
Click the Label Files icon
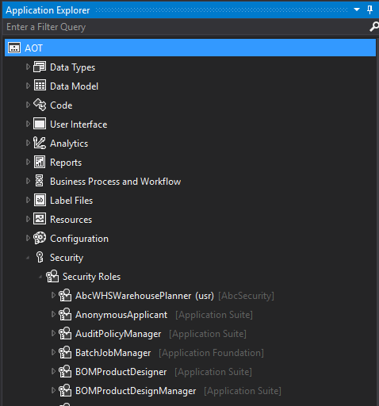40,201
